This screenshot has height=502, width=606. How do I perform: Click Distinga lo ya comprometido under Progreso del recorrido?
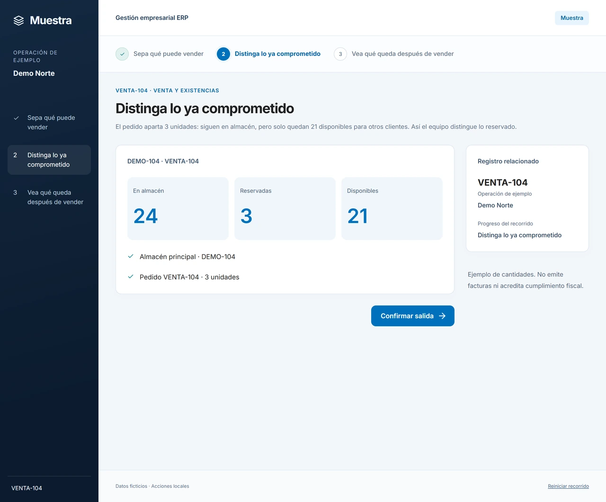pos(519,235)
